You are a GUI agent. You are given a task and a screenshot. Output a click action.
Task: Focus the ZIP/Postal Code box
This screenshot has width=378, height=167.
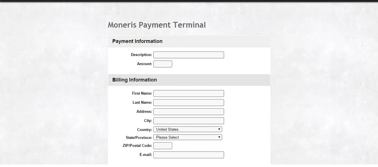(x=162, y=146)
